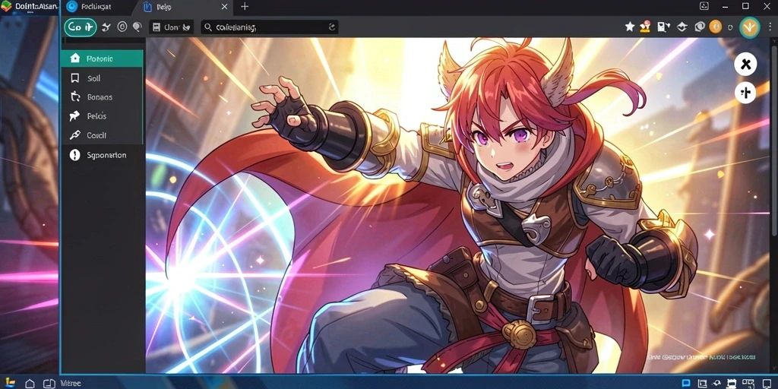Open the Clon dropdown button in toolbar

tap(171, 27)
